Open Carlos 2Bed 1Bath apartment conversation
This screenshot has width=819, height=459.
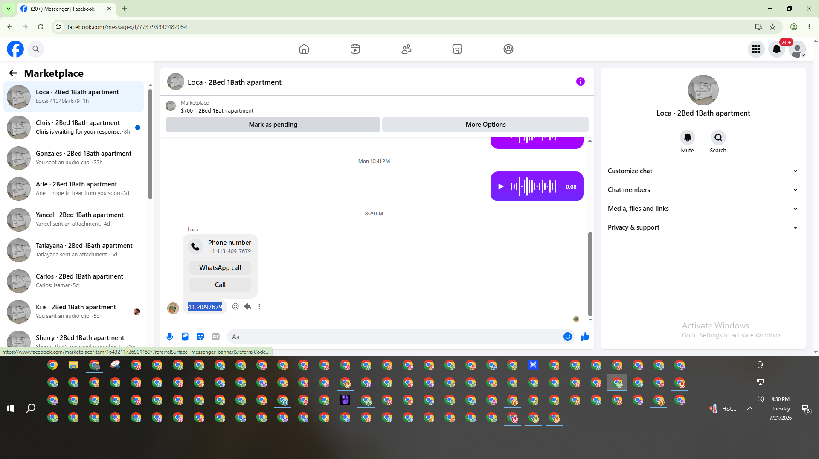click(74, 281)
